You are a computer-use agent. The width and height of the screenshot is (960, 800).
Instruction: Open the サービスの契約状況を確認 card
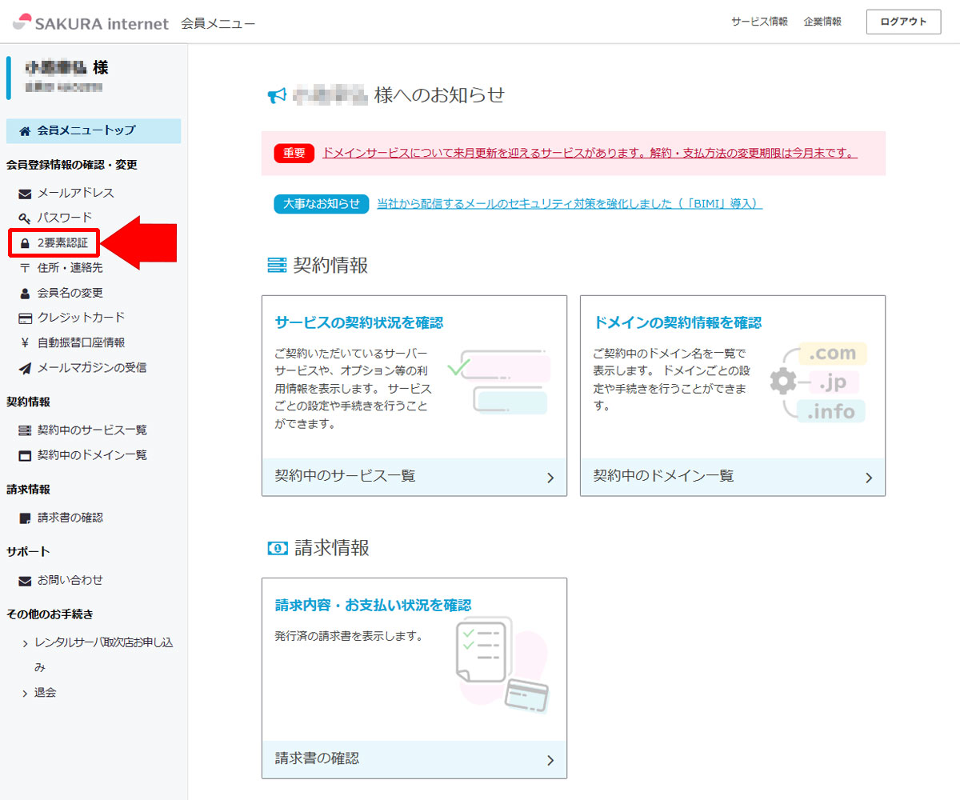(358, 322)
